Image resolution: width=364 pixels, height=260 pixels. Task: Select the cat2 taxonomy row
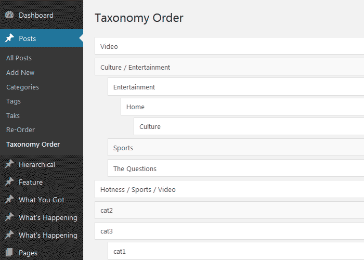pos(229,210)
